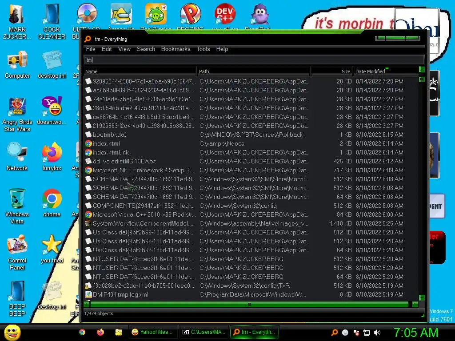Click path C:\$WINDOWS.~BT\Sources\Rollback
This screenshot has height=341, width=455.
pyautogui.click(x=251, y=135)
